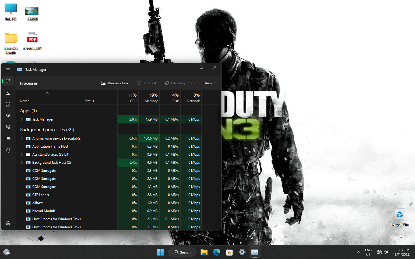Open Microsoft Store from taskbar
Image resolution: width=415 pixels, height=259 pixels.
point(229,252)
